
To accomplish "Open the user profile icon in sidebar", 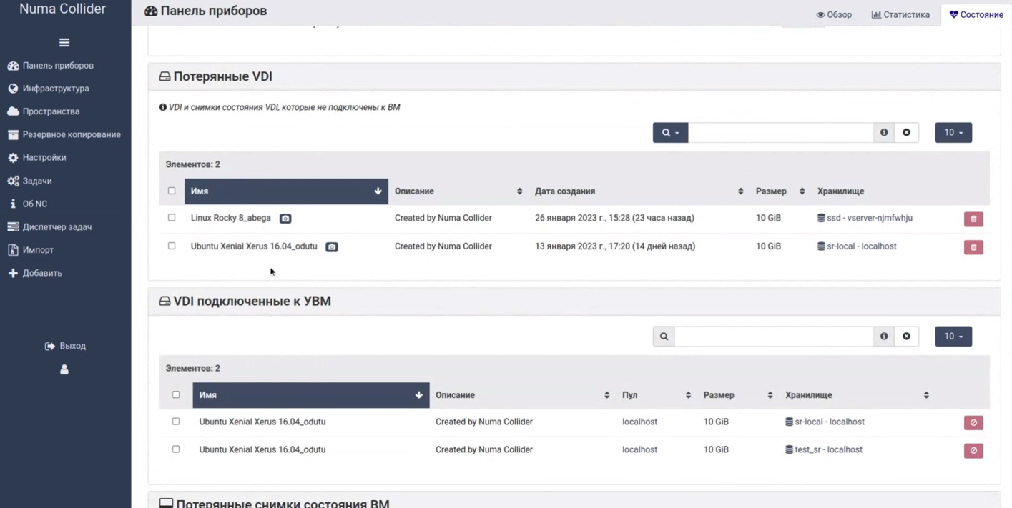I will pos(64,369).
